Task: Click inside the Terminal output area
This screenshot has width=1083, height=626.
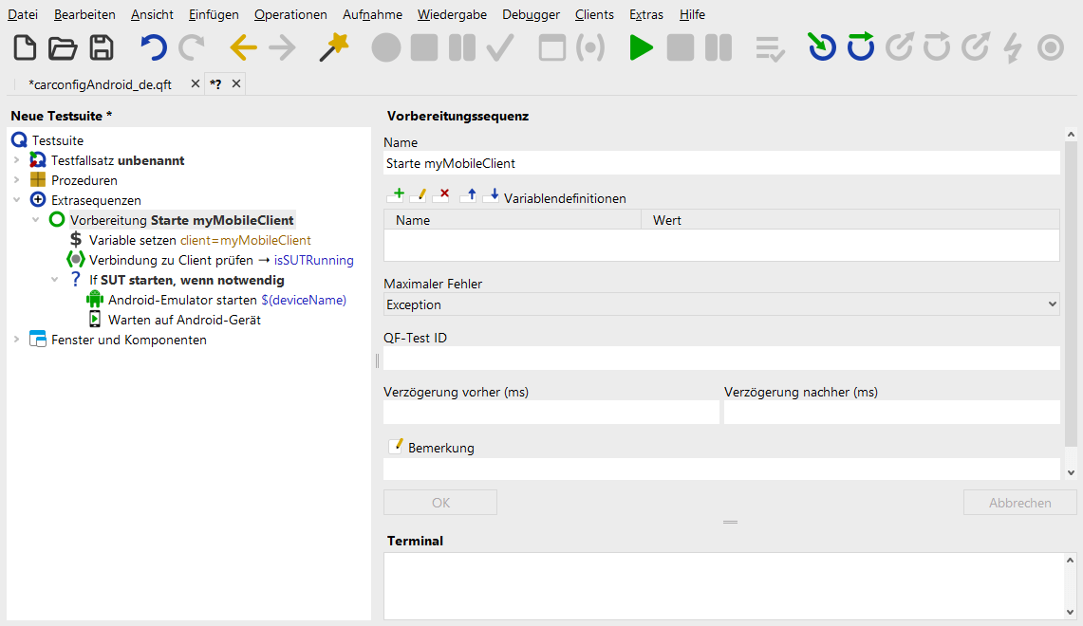Action: click(x=724, y=585)
